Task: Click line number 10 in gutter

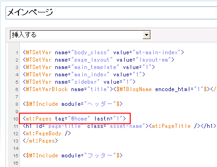Action: coord(16,119)
